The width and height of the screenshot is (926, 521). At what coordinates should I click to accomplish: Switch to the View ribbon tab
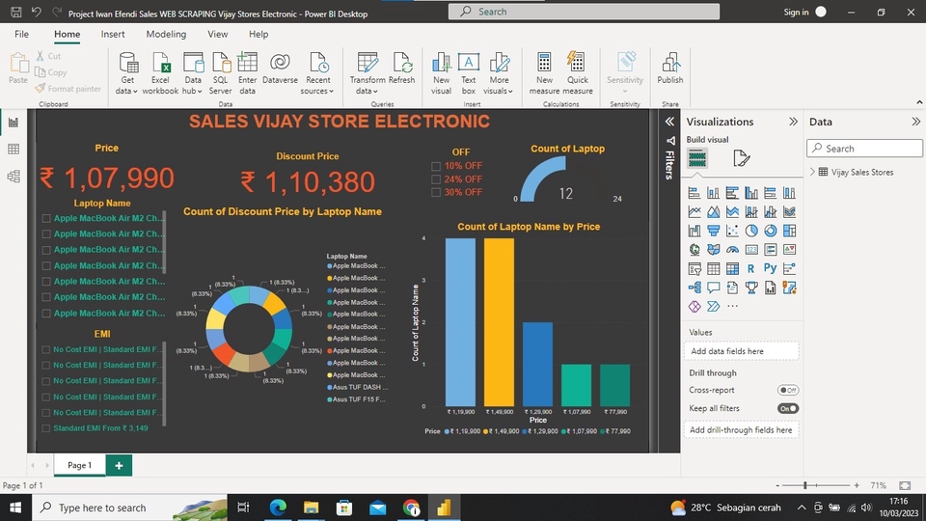(x=217, y=35)
